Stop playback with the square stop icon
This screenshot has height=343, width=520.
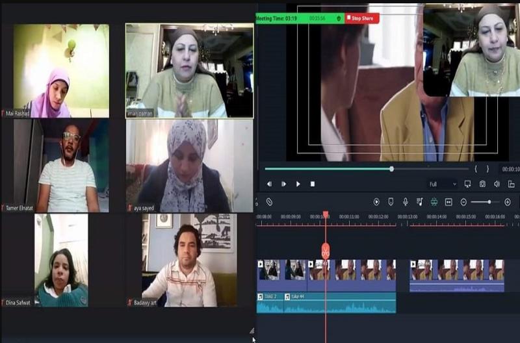pyautogui.click(x=313, y=184)
